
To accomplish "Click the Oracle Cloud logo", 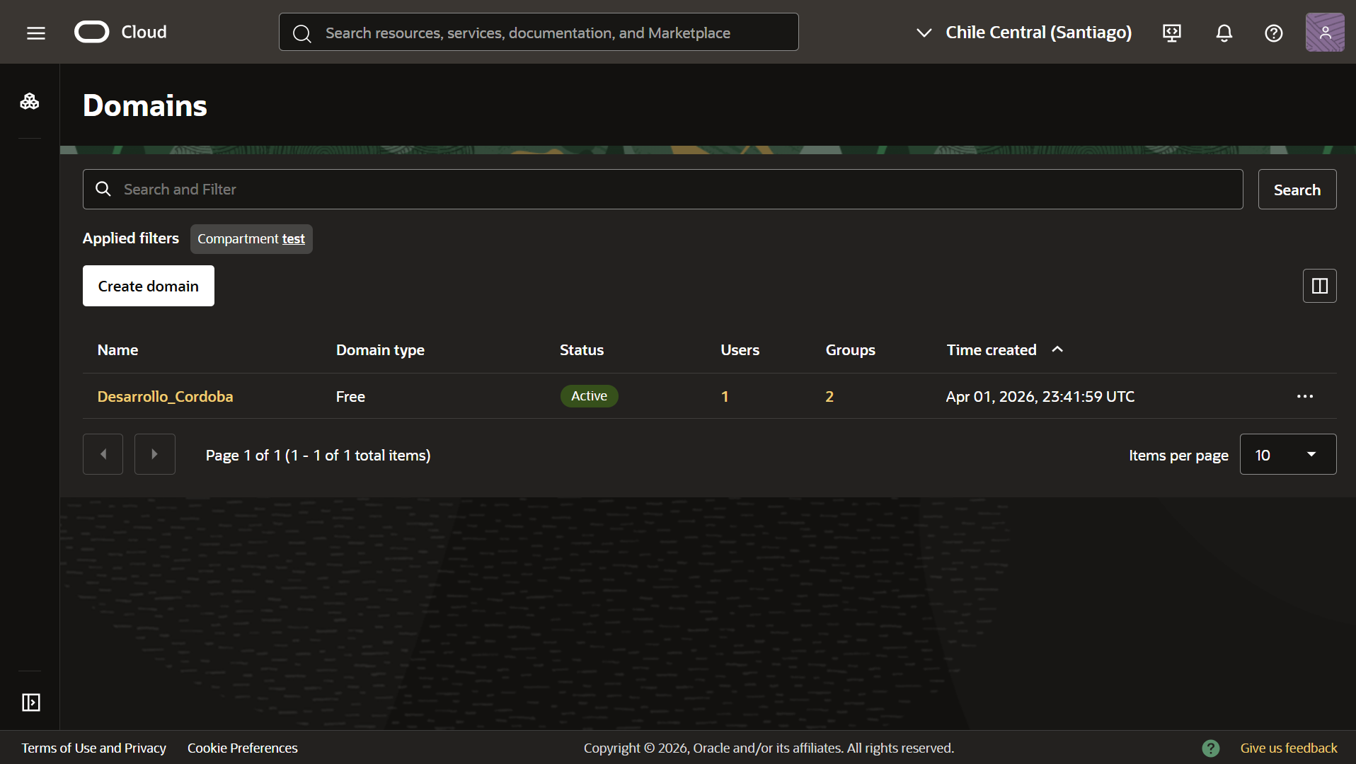I will (91, 31).
